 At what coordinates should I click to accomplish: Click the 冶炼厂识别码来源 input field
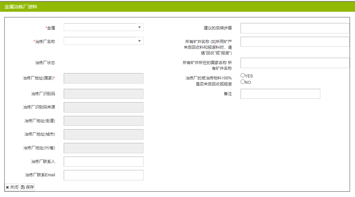click(x=103, y=107)
